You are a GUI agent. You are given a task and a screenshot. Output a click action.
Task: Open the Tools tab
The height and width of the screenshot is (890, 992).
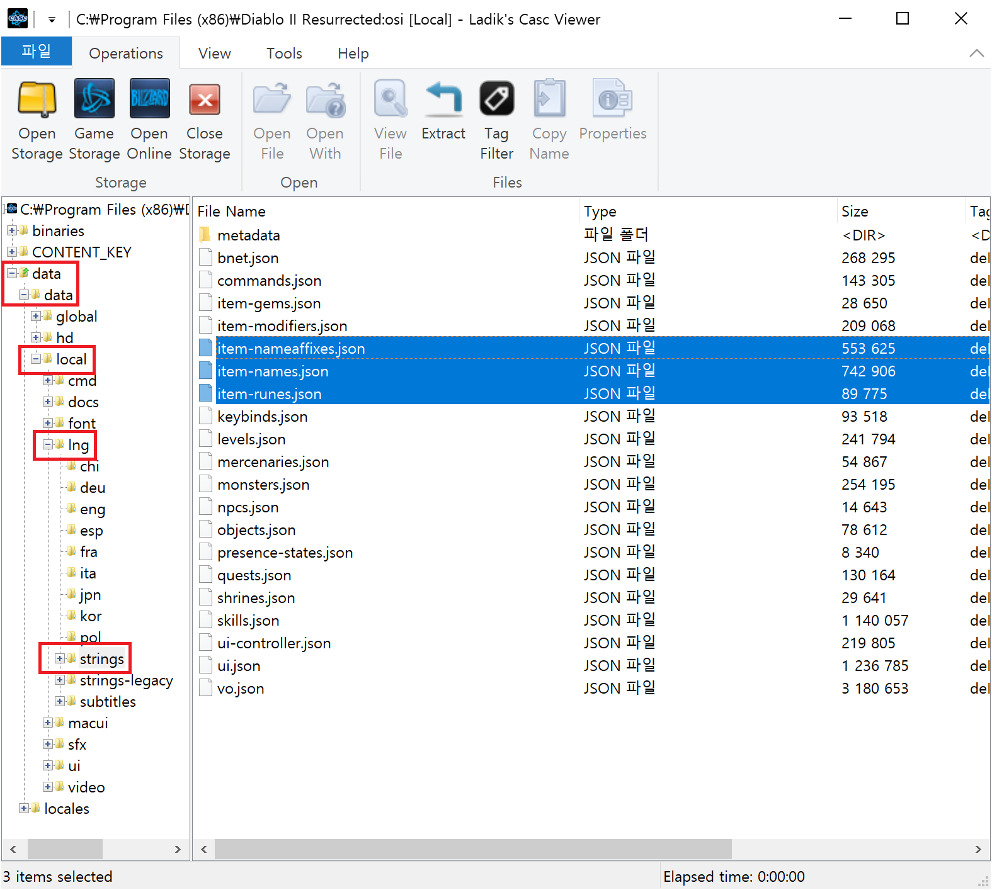pyautogui.click(x=284, y=54)
